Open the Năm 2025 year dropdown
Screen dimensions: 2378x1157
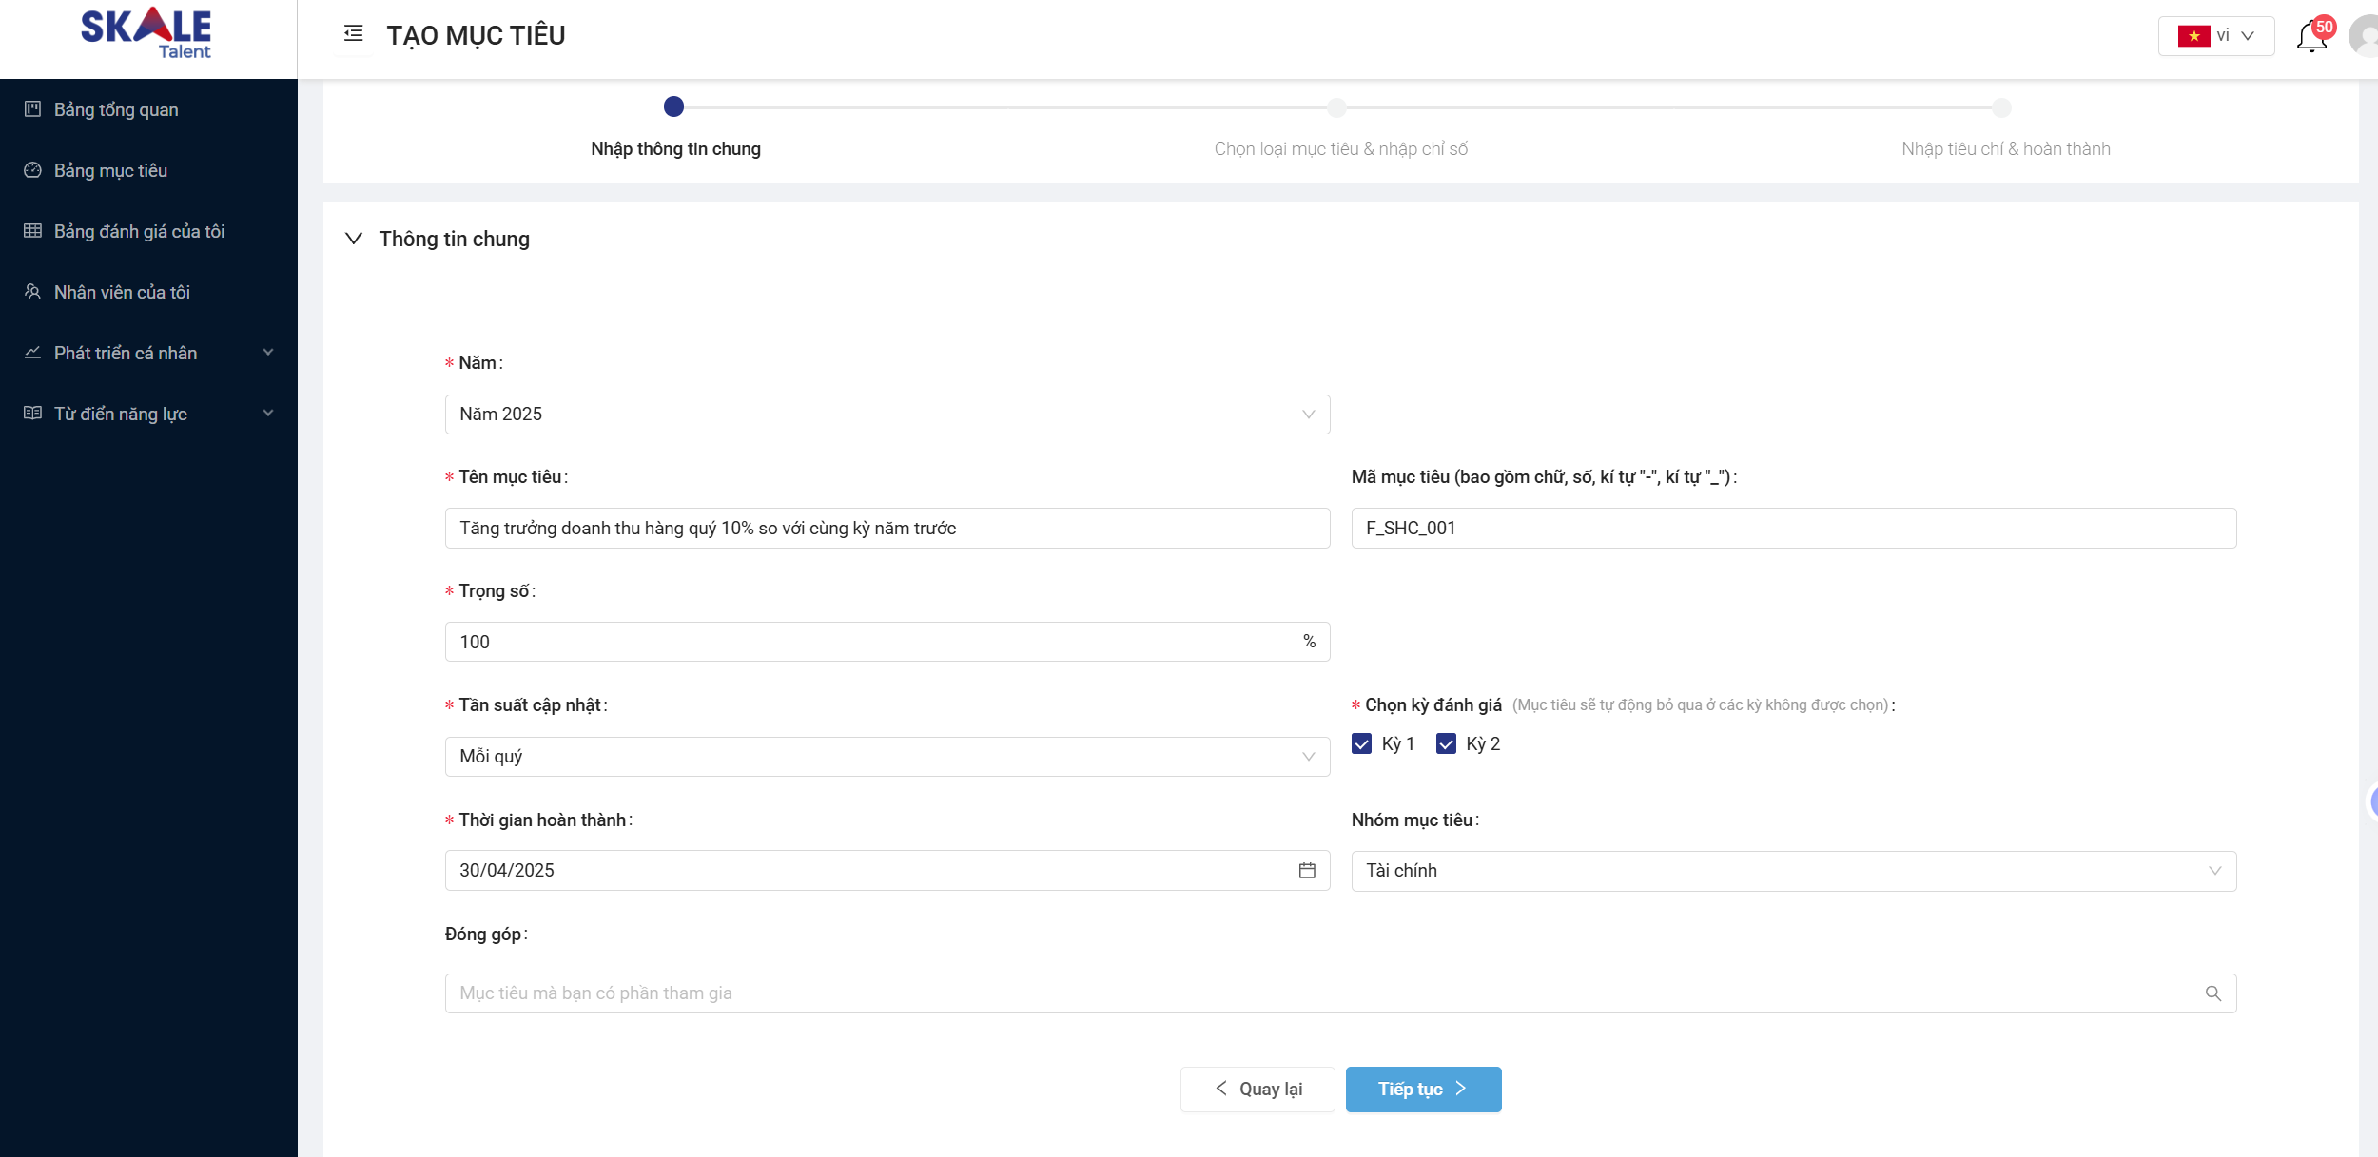point(887,415)
